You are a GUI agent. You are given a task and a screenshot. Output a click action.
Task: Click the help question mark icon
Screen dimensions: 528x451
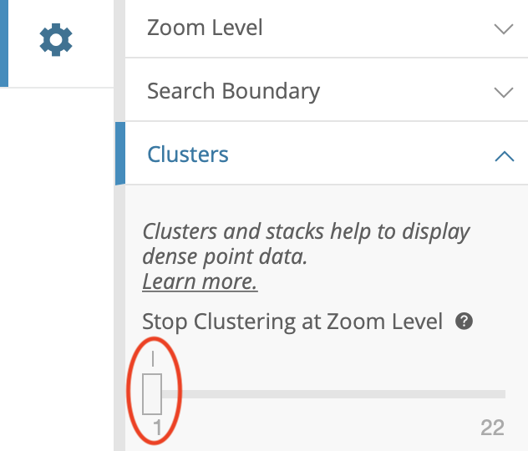pyautogui.click(x=464, y=321)
